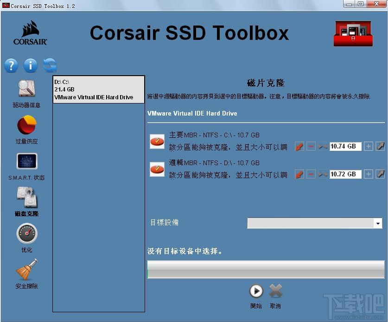This screenshot has height=322, width=388.
Task: Click the 主要MBR - NTFS - C:\ - 10.7 GB text
Action: [x=214, y=135]
